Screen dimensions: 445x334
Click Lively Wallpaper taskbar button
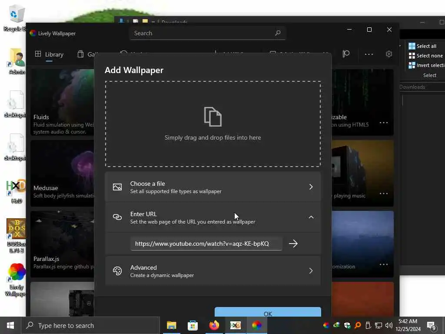(256, 325)
